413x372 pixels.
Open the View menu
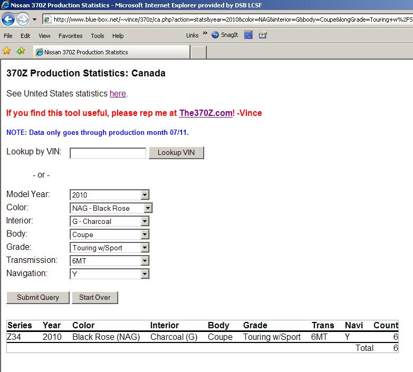tap(44, 36)
